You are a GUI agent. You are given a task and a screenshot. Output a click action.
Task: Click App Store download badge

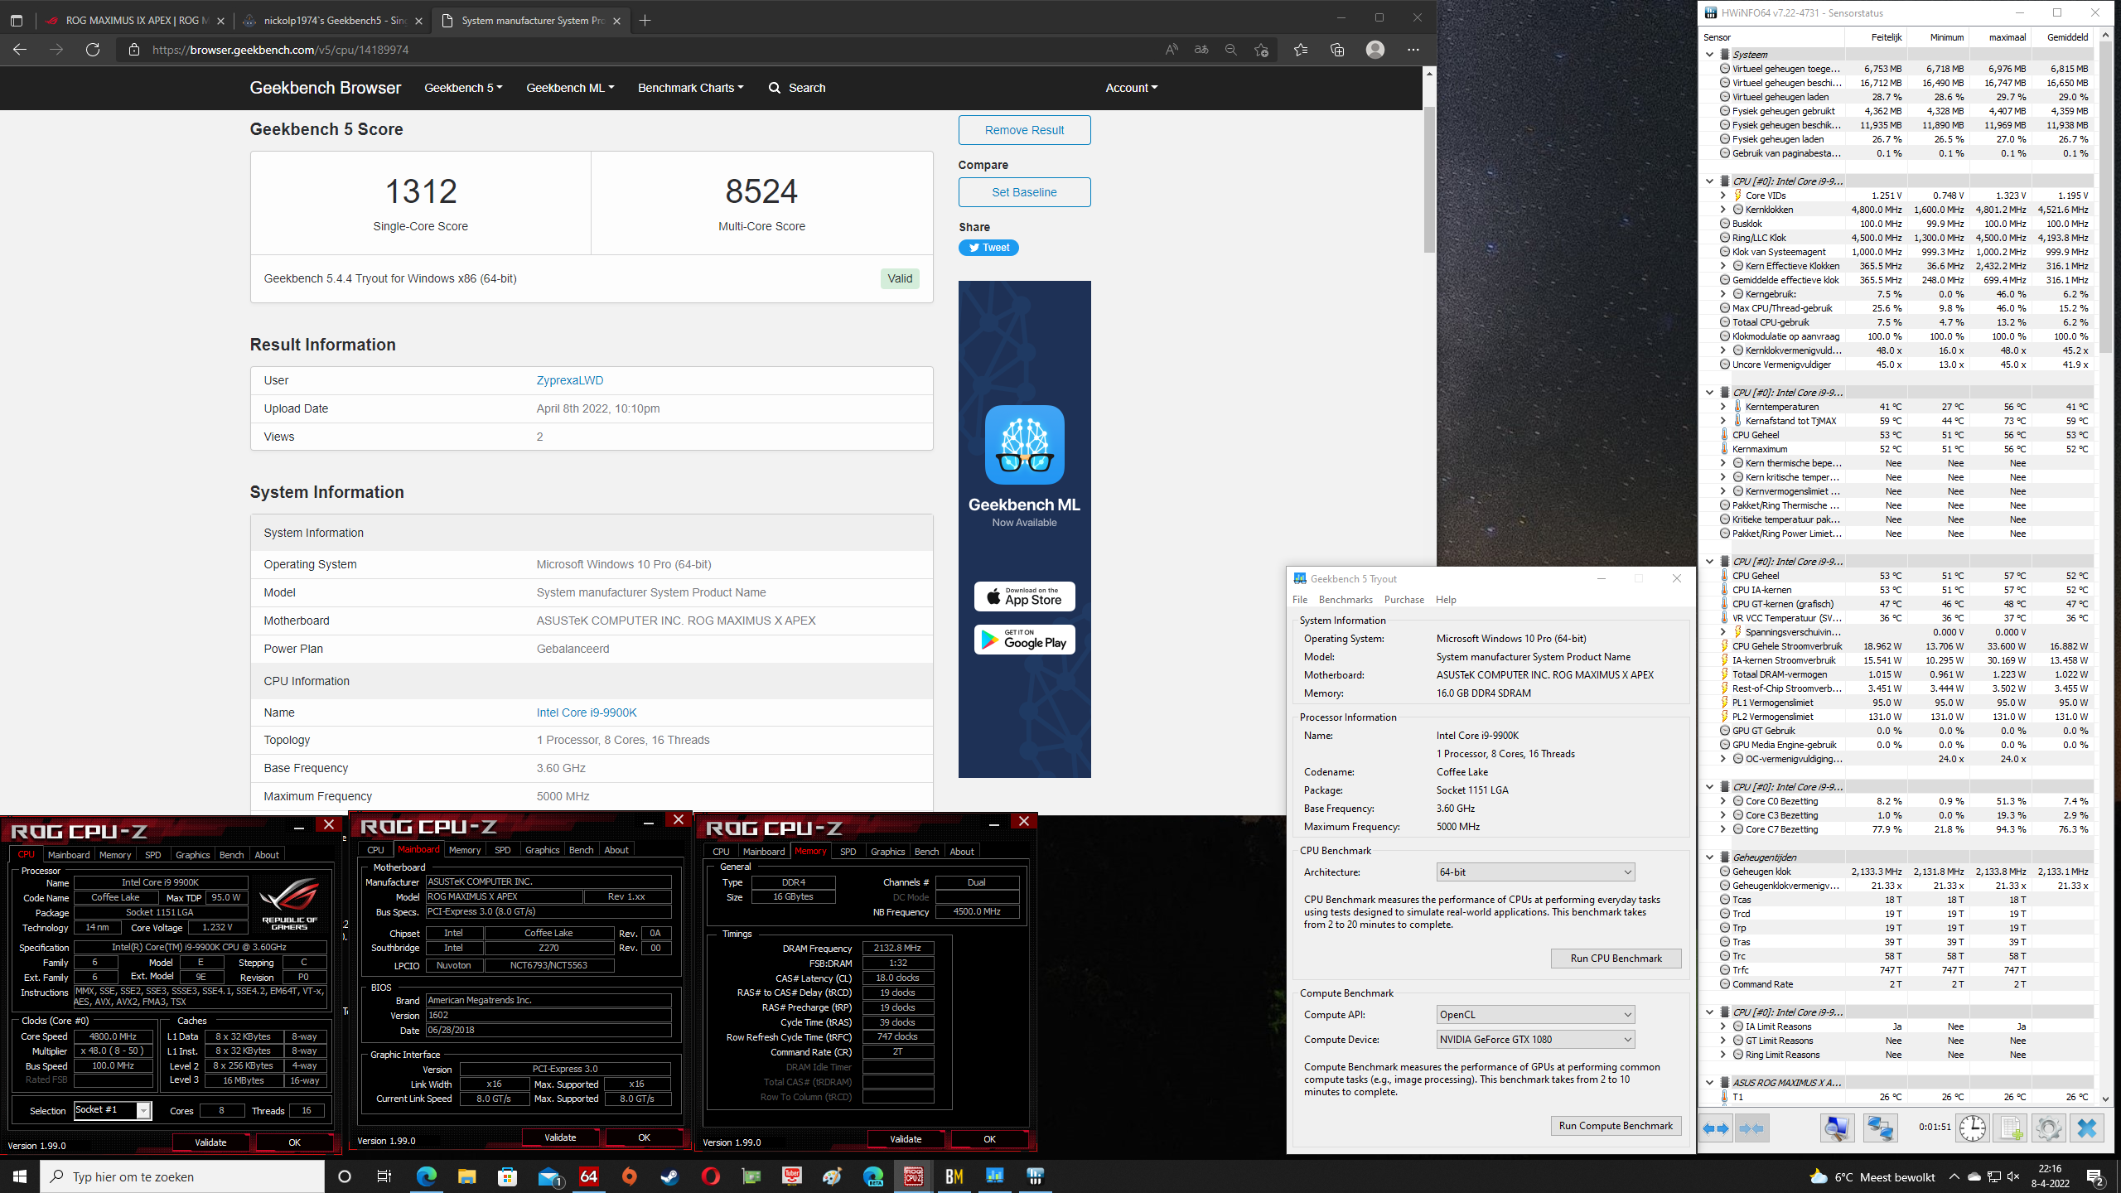point(1024,596)
